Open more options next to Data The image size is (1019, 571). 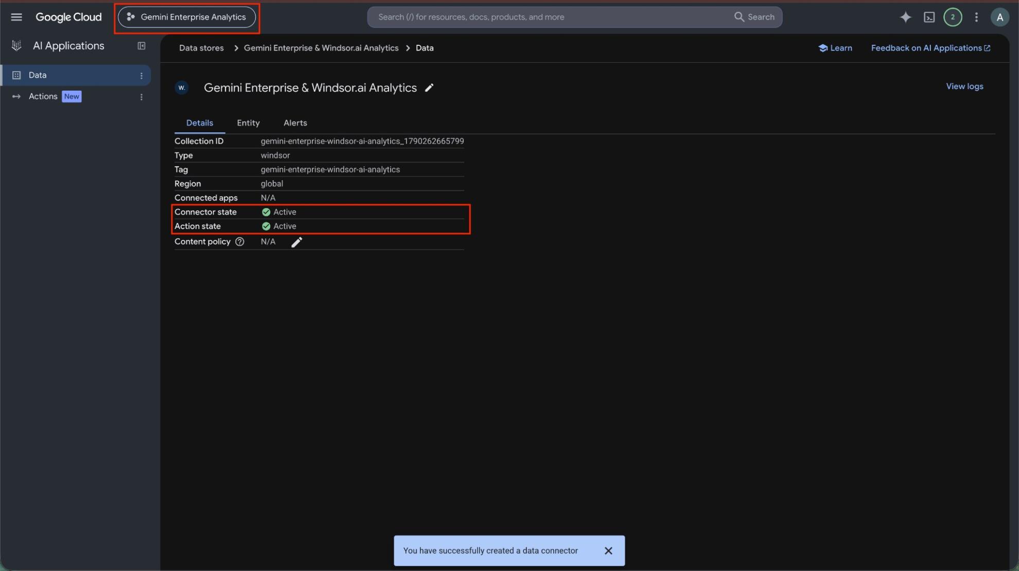point(142,76)
